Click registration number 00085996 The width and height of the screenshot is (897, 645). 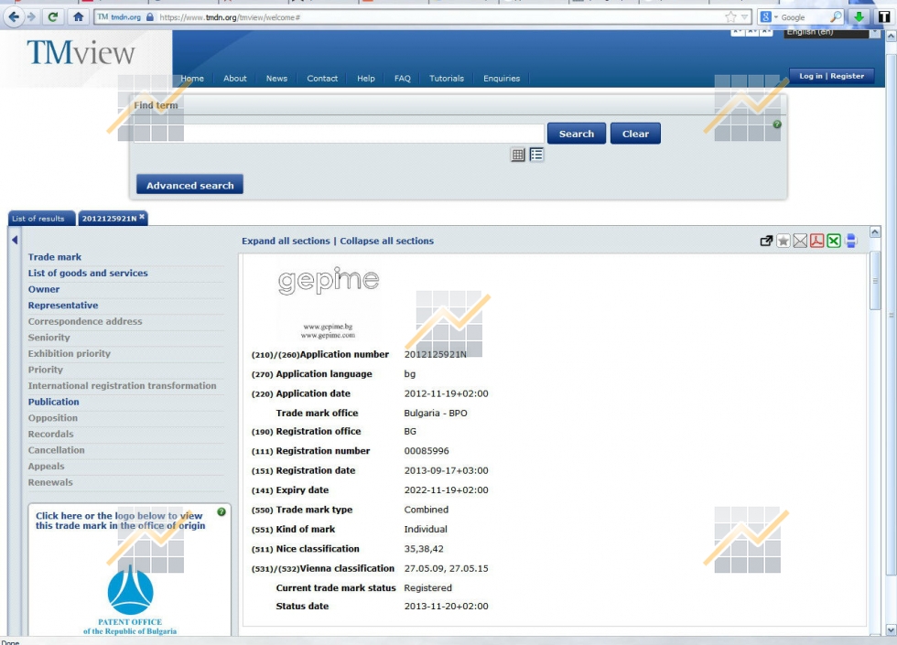click(x=427, y=451)
